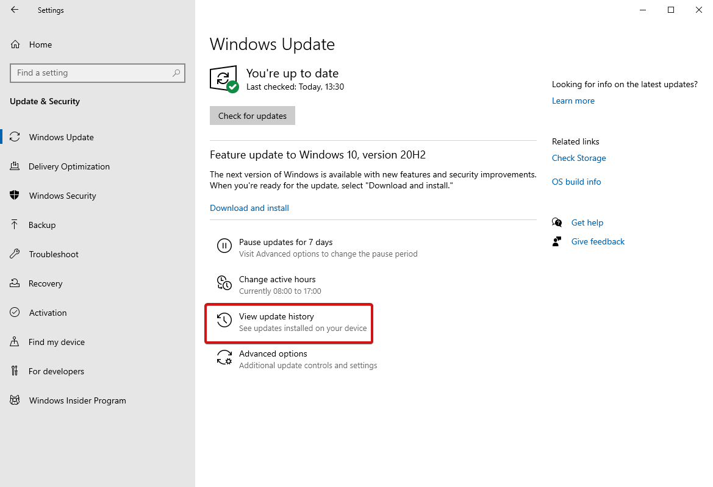Click the Give feedback link
Viewport: 713px width, 487px height.
point(598,241)
